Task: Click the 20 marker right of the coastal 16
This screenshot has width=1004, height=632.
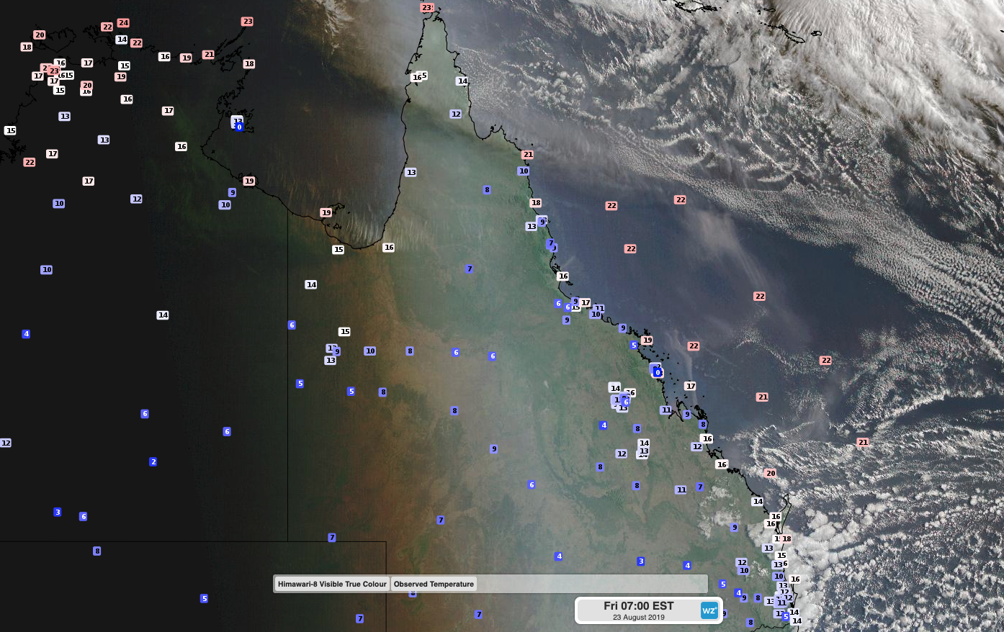Action: [771, 474]
